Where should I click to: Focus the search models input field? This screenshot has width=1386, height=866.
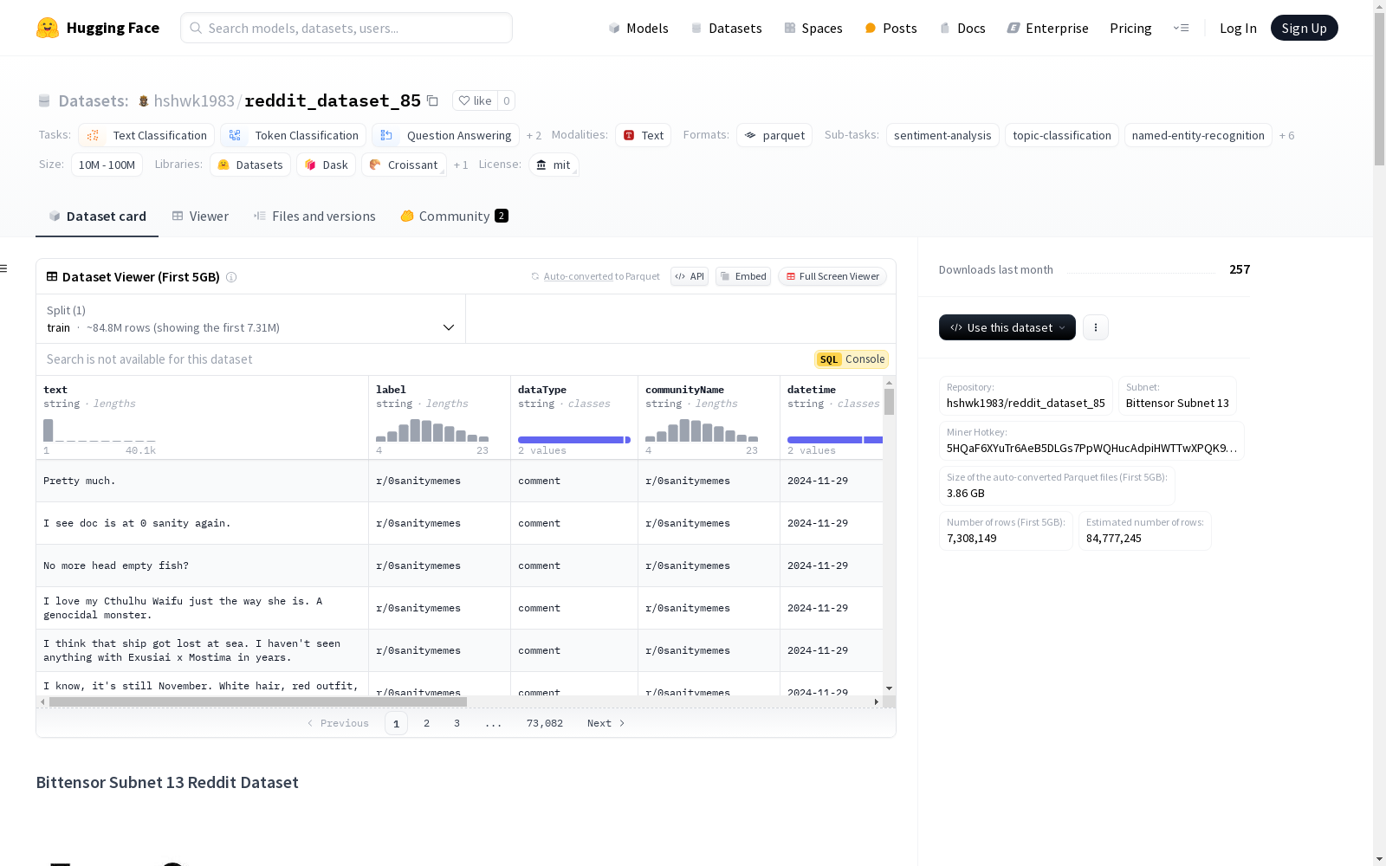(346, 28)
